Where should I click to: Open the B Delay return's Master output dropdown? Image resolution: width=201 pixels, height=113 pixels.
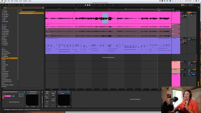pyautogui.click(x=184, y=70)
